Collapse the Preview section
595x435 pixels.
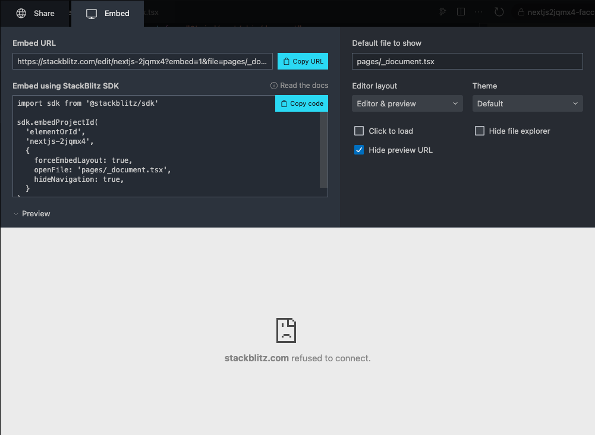(x=32, y=213)
